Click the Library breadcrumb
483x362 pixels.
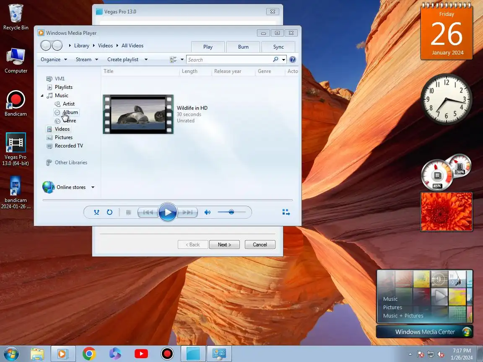click(82, 46)
